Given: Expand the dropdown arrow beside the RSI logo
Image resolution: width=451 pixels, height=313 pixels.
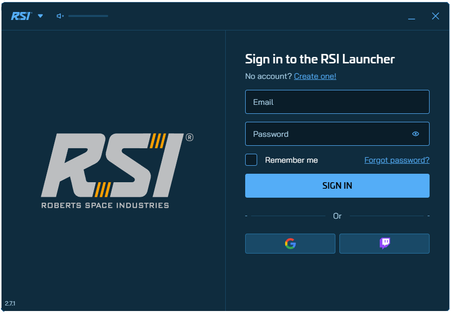Looking at the screenshot, I should coord(40,16).
